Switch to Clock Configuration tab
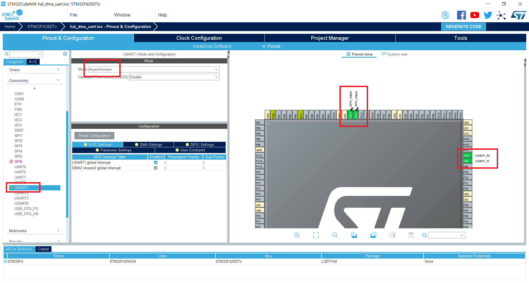 [199, 38]
